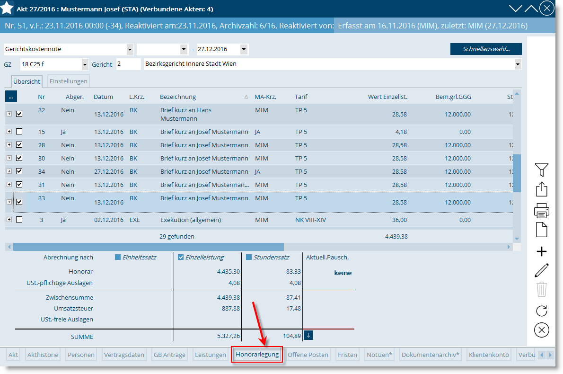Open the Akthistorie tab
This screenshot has width=563, height=374.
(x=43, y=355)
